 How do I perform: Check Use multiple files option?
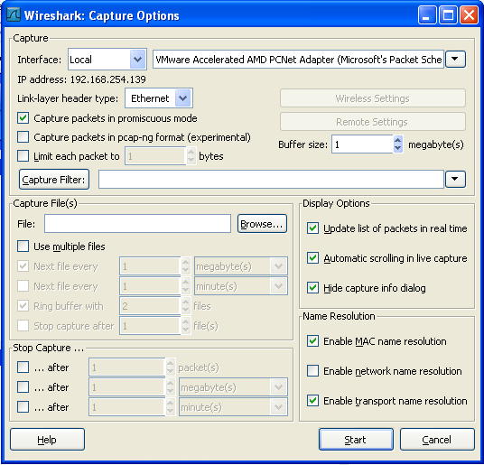23,246
